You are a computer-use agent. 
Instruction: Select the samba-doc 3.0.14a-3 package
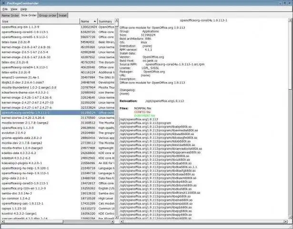coord(58,193)
